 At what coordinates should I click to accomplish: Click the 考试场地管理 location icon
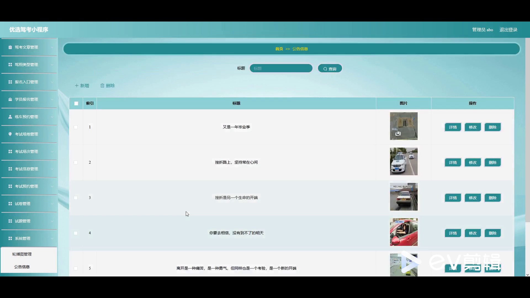click(x=10, y=134)
